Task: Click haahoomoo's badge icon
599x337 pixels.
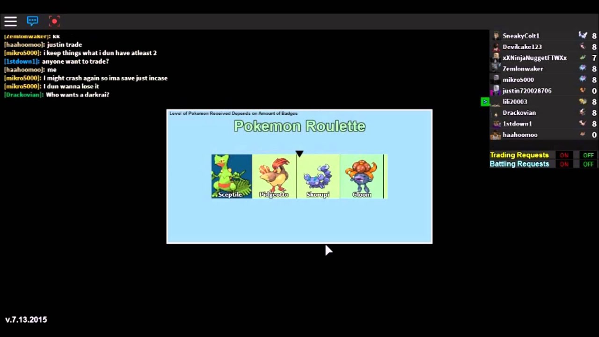Action: coord(583,134)
